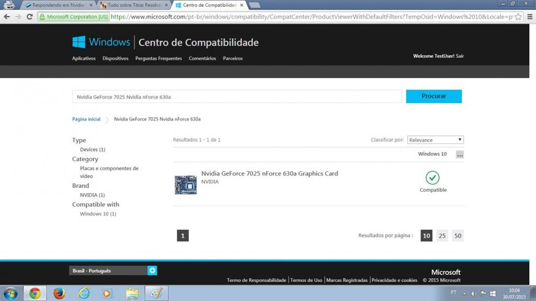The height and width of the screenshot is (301, 536).
Task: Click the Windows logo in header
Action: pos(79,42)
